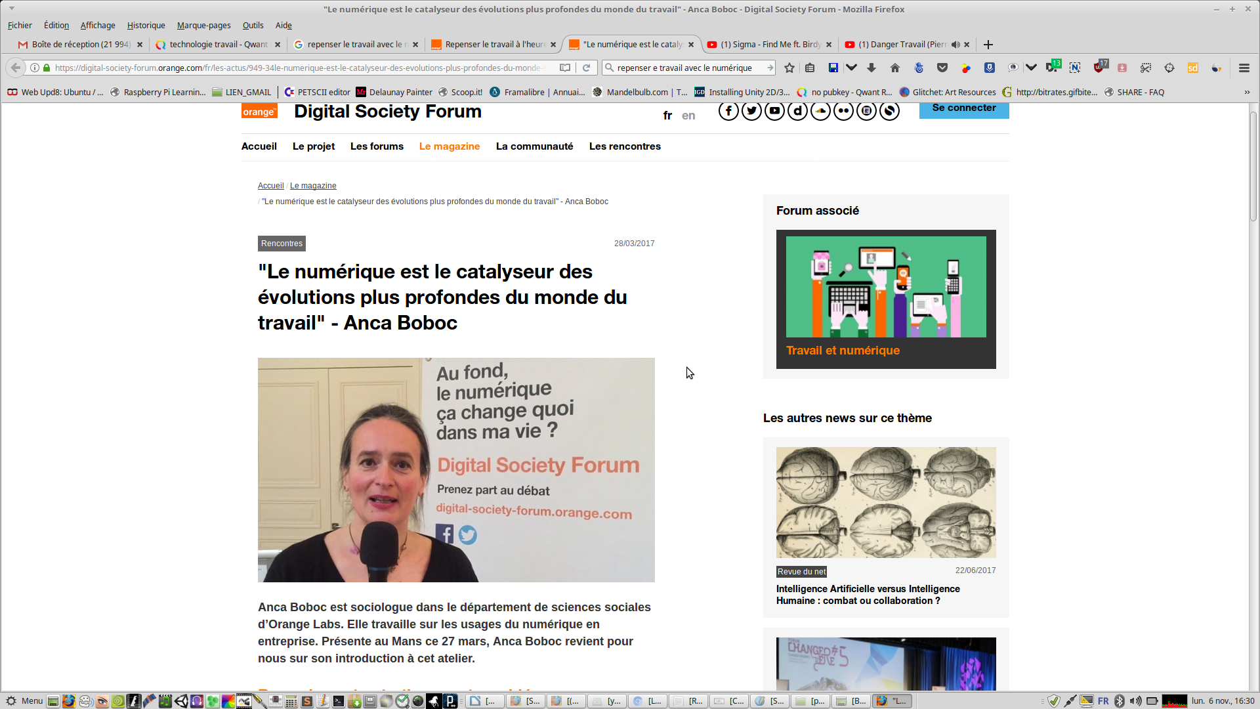Switch to Repenser le travail à l'heure tab

pyautogui.click(x=493, y=45)
